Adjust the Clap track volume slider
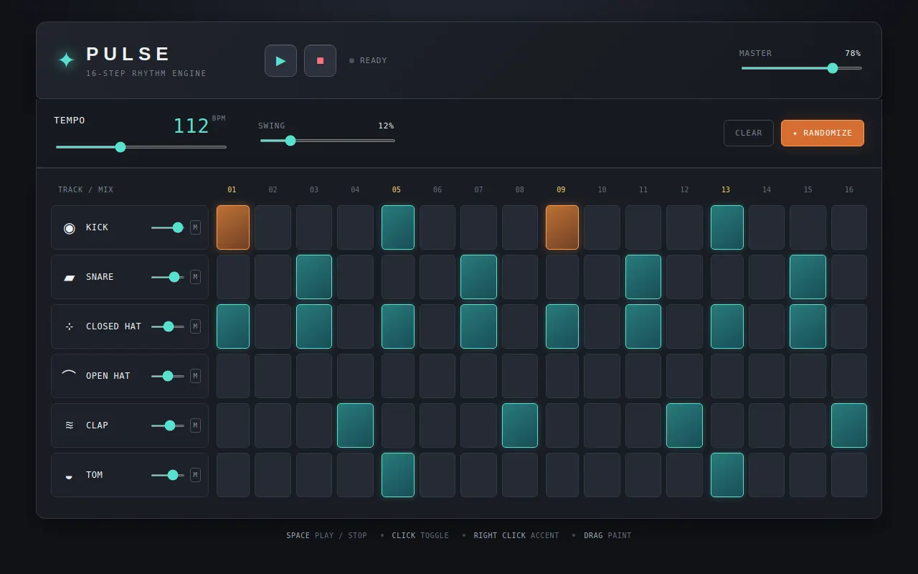This screenshot has height=574, width=918. pos(168,425)
